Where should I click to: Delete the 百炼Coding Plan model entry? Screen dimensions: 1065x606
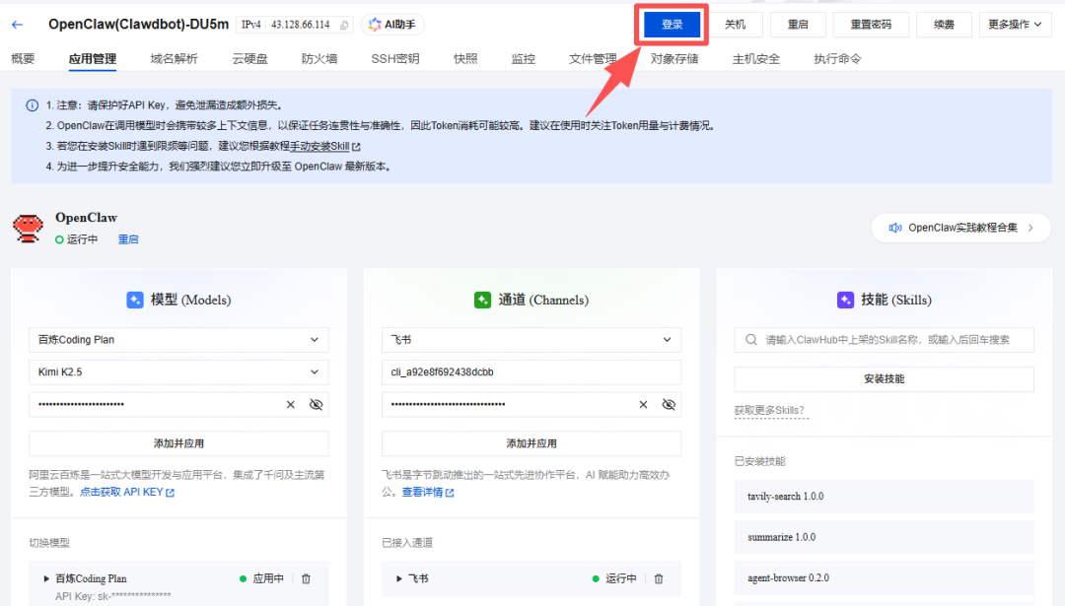click(x=306, y=578)
